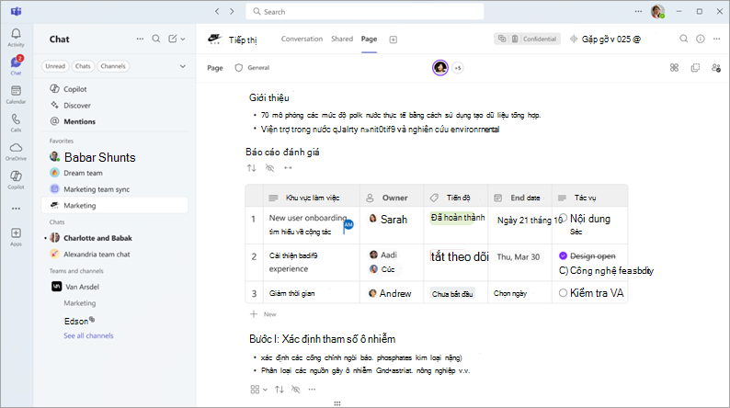Sort the table with arrows icon

pyautogui.click(x=252, y=168)
